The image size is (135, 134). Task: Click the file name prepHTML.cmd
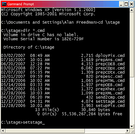tap(110, 81)
